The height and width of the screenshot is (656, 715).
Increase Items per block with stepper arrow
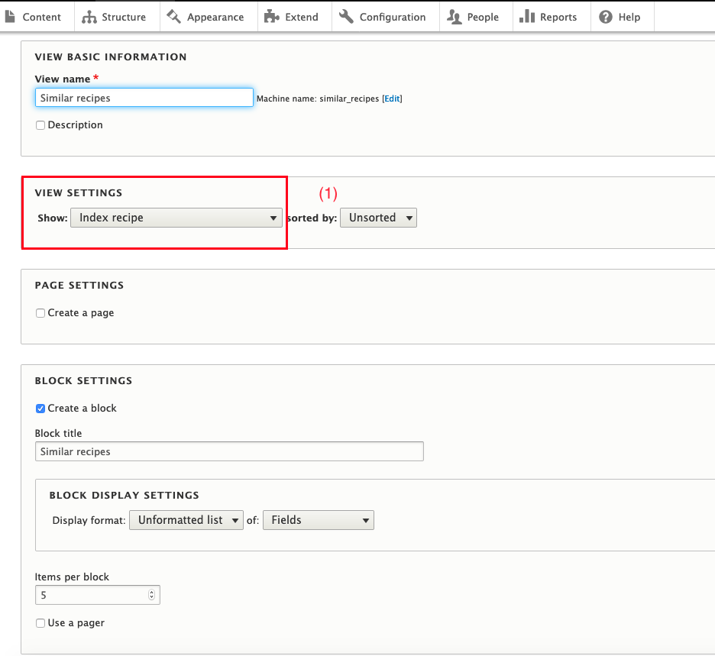(x=151, y=592)
